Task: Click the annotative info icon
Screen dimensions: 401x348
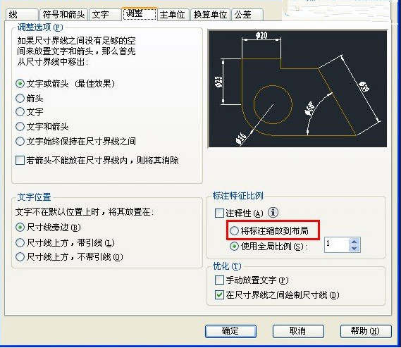Action: point(273,212)
